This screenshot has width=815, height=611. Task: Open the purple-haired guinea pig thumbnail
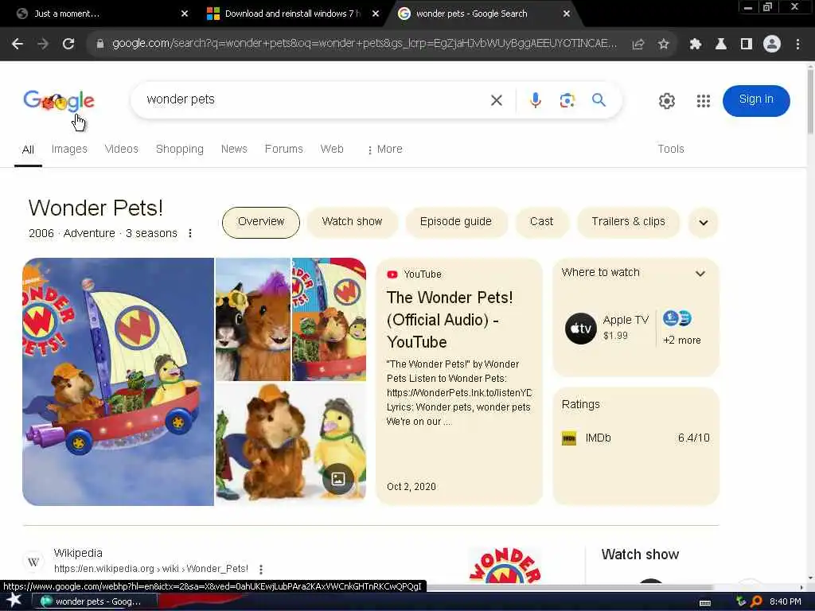point(253,320)
